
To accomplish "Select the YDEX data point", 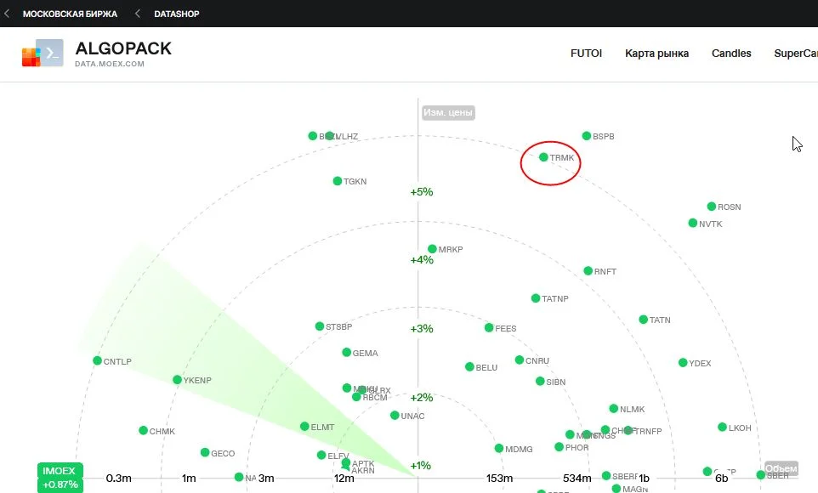I will point(683,363).
